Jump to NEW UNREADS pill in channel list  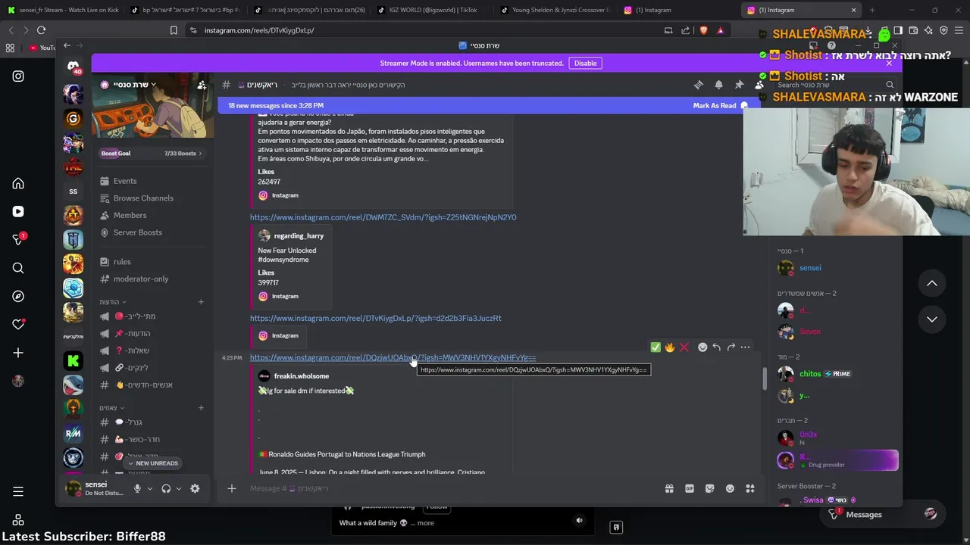coord(153,463)
